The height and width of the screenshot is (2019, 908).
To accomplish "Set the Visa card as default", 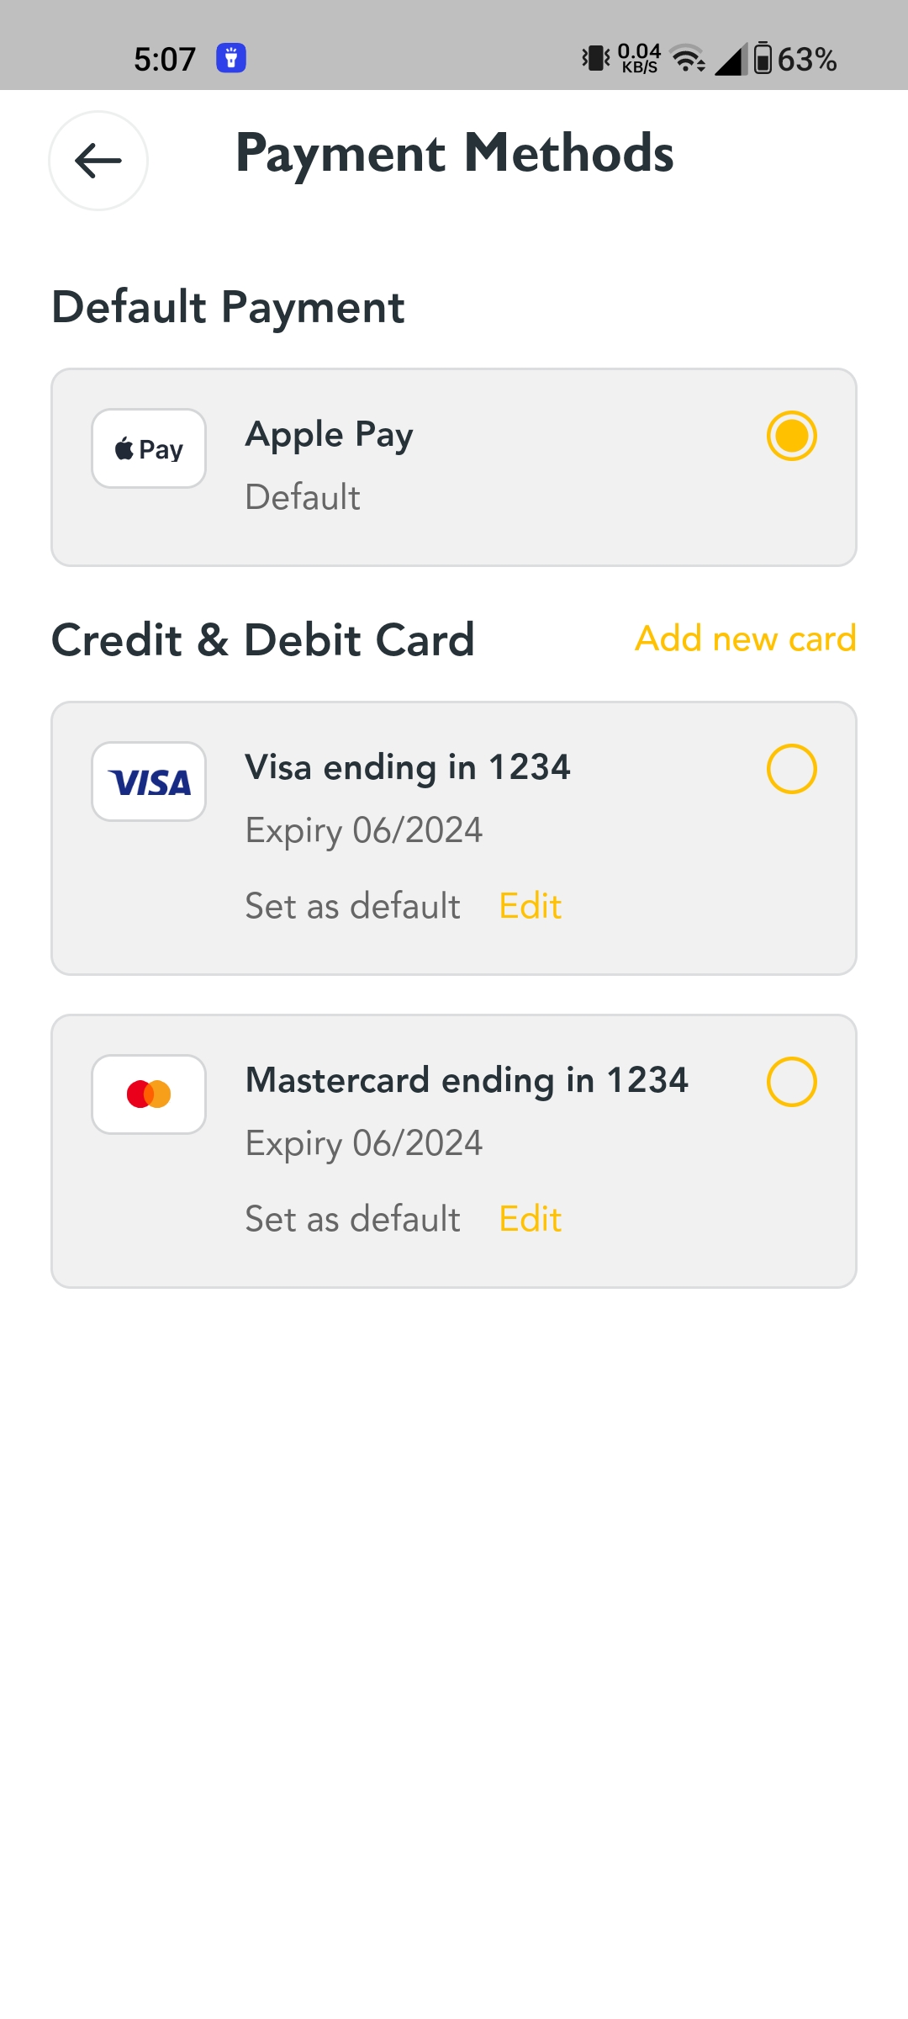I will (x=352, y=907).
